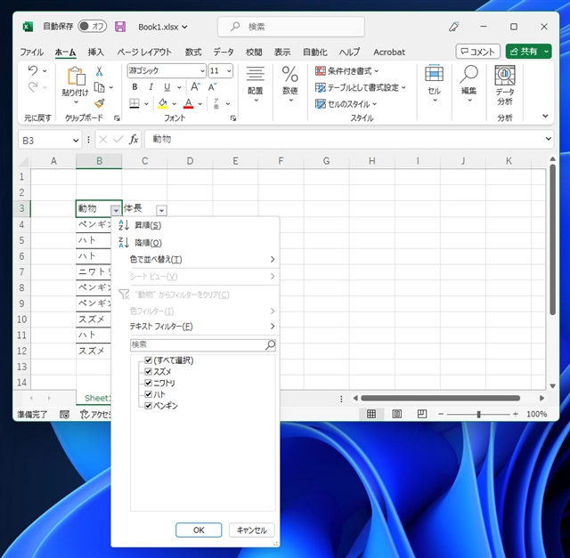Click the Format Painter brush icon
Image resolution: width=570 pixels, height=558 pixels.
coord(99,103)
